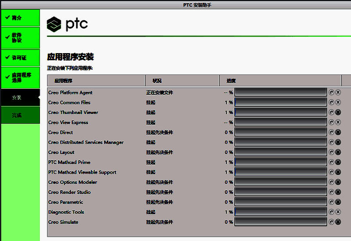Cancel the PTC Mathcad Prime installation
This screenshot has height=241, width=351.
pyautogui.click(x=338, y=162)
